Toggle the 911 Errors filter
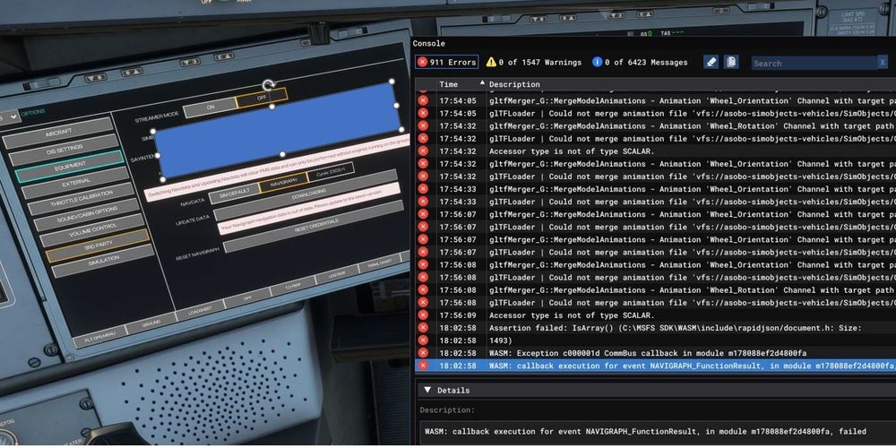 click(447, 63)
